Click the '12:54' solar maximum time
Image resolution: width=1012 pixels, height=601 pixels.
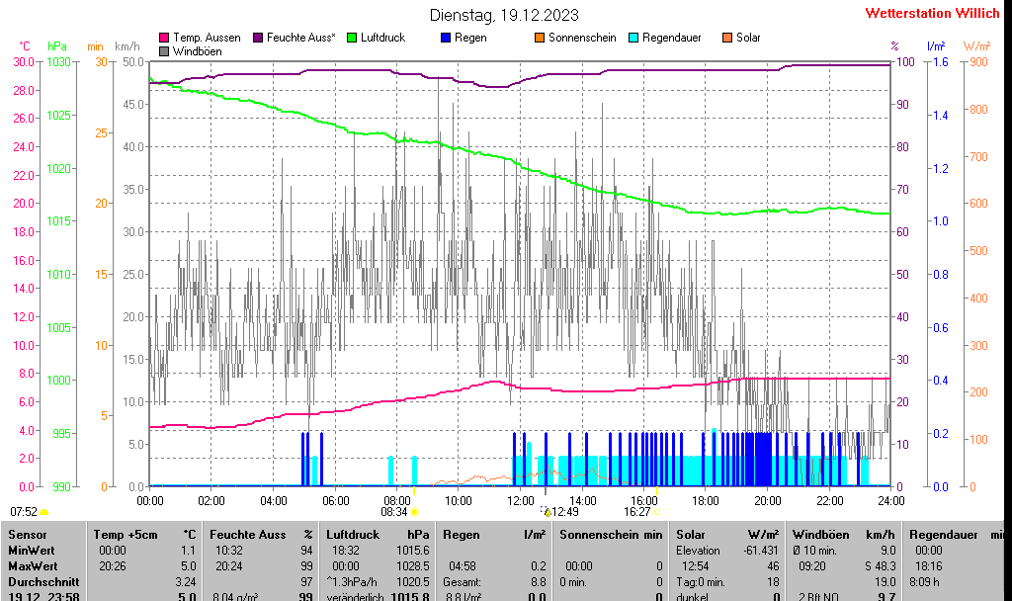tap(696, 566)
